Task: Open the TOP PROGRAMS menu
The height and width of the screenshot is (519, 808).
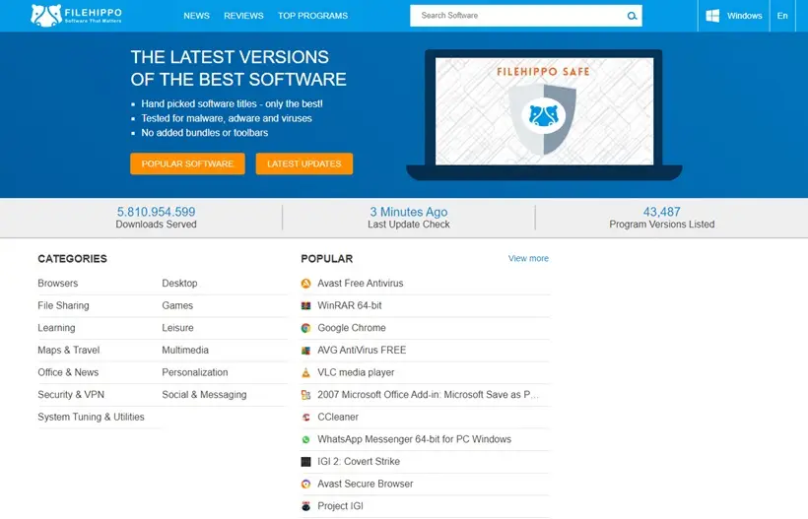Action: coord(312,16)
